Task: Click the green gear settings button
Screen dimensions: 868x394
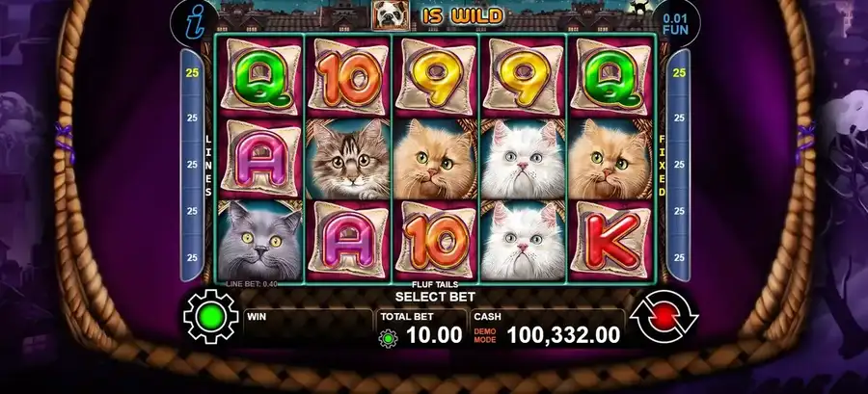Action: pos(211,317)
